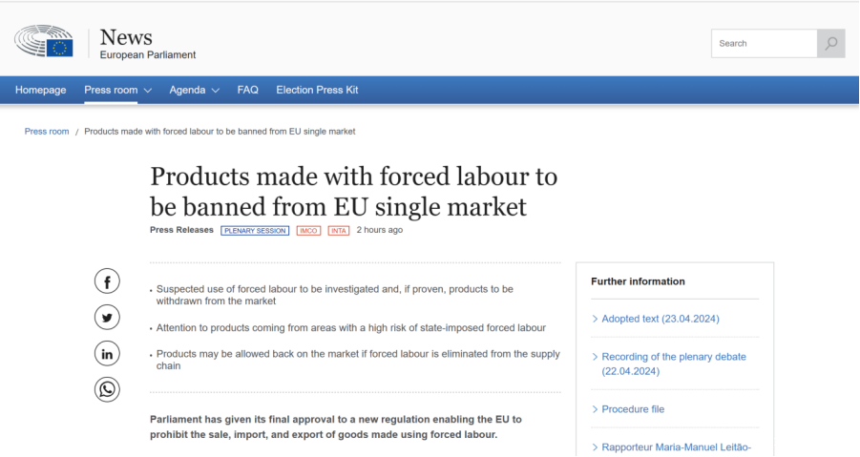Screen dimensions: 860x457
Task: Click the European Parliament logo
Action: pos(44,43)
